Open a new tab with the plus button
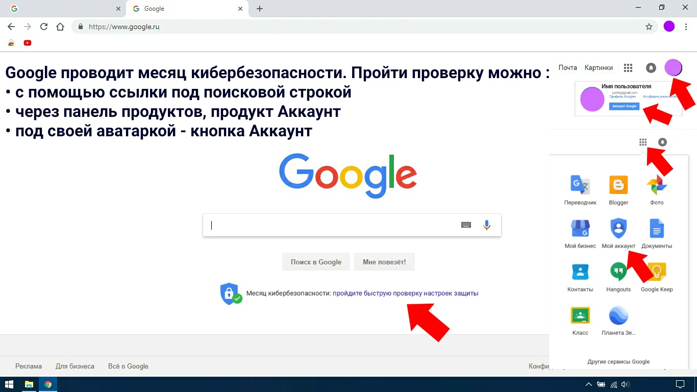This screenshot has height=392, width=697. pyautogui.click(x=260, y=9)
